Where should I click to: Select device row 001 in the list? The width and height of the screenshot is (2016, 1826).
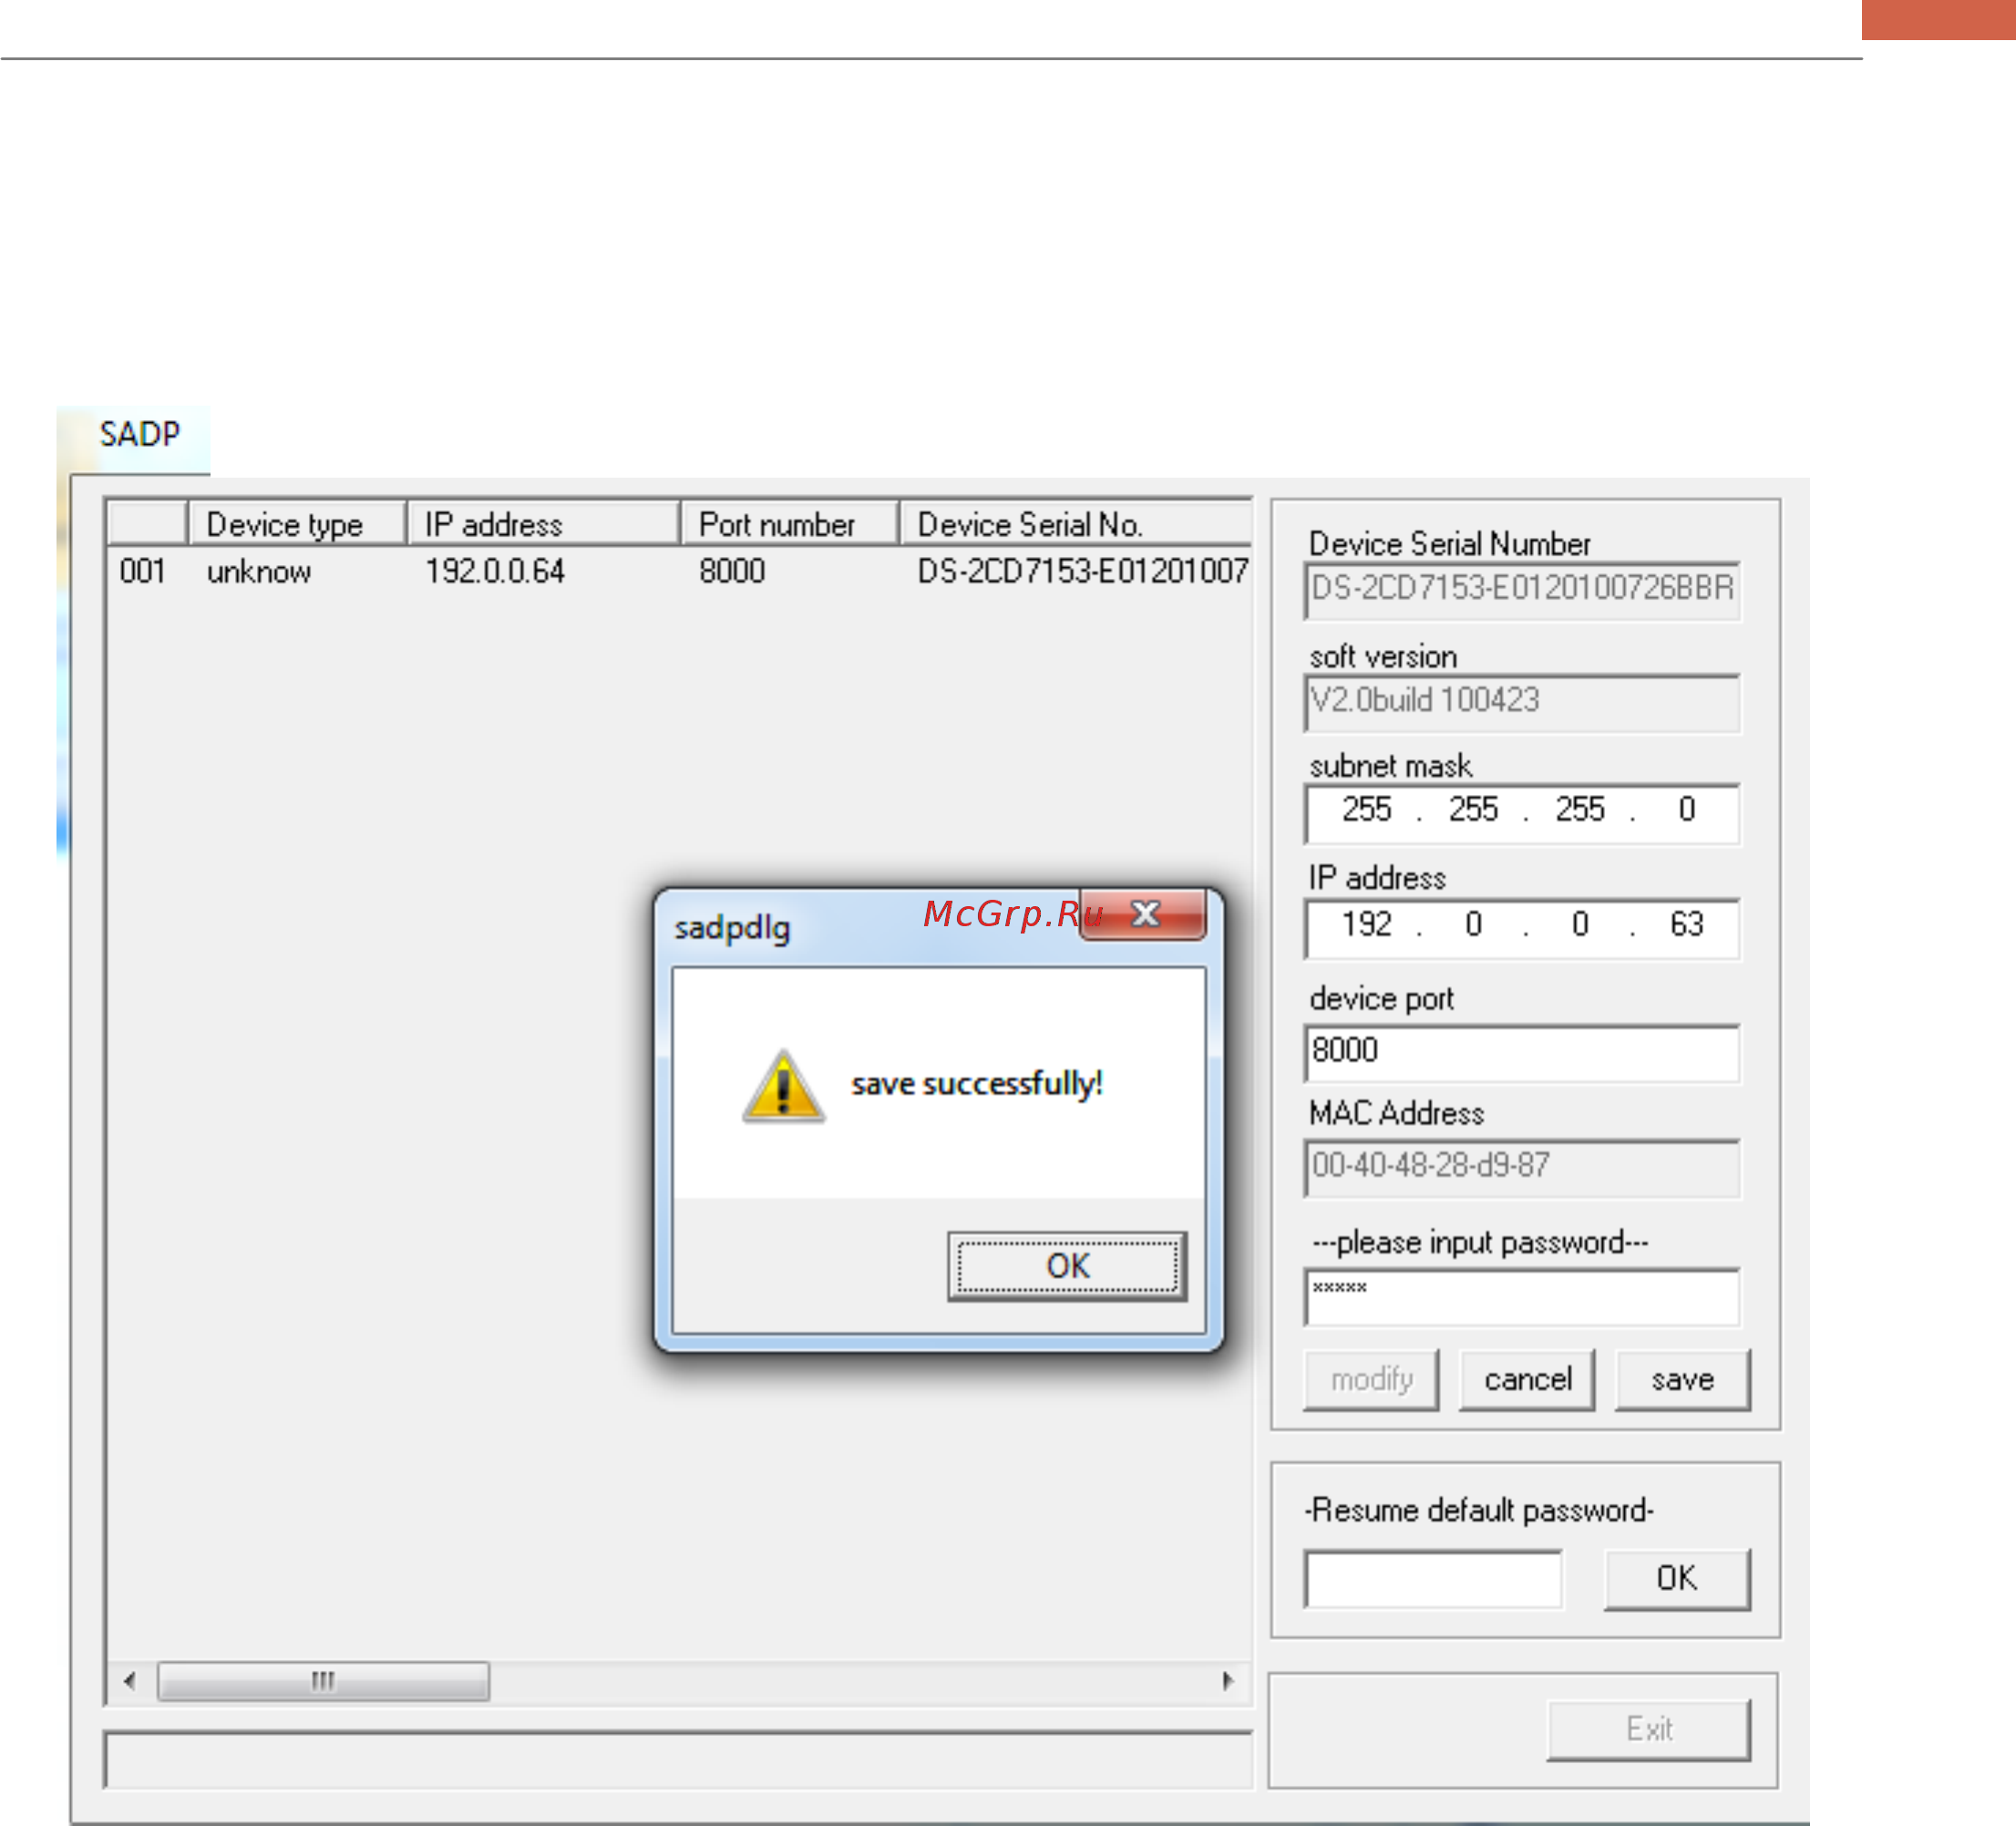click(678, 572)
